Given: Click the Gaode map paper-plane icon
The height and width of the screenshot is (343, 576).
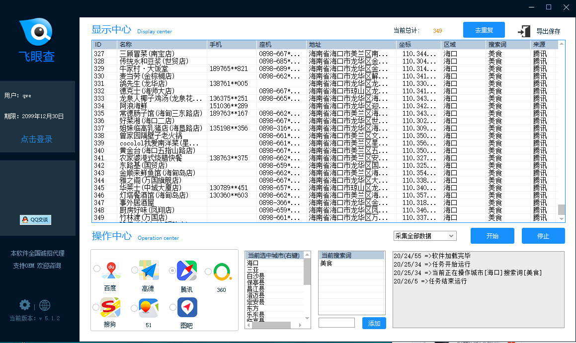Looking at the screenshot, I should click(x=149, y=271).
